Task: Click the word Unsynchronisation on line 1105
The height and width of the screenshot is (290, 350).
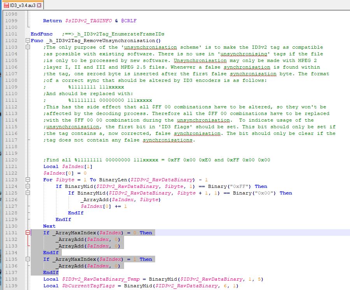Action: (200, 61)
